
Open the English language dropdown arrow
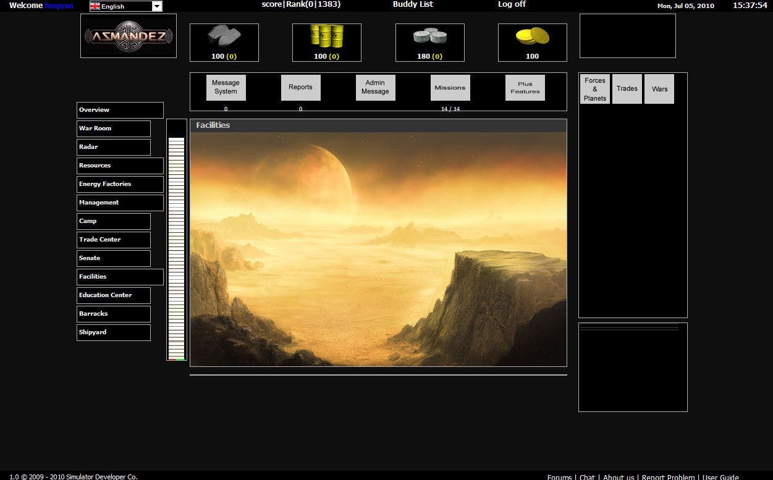pos(157,6)
